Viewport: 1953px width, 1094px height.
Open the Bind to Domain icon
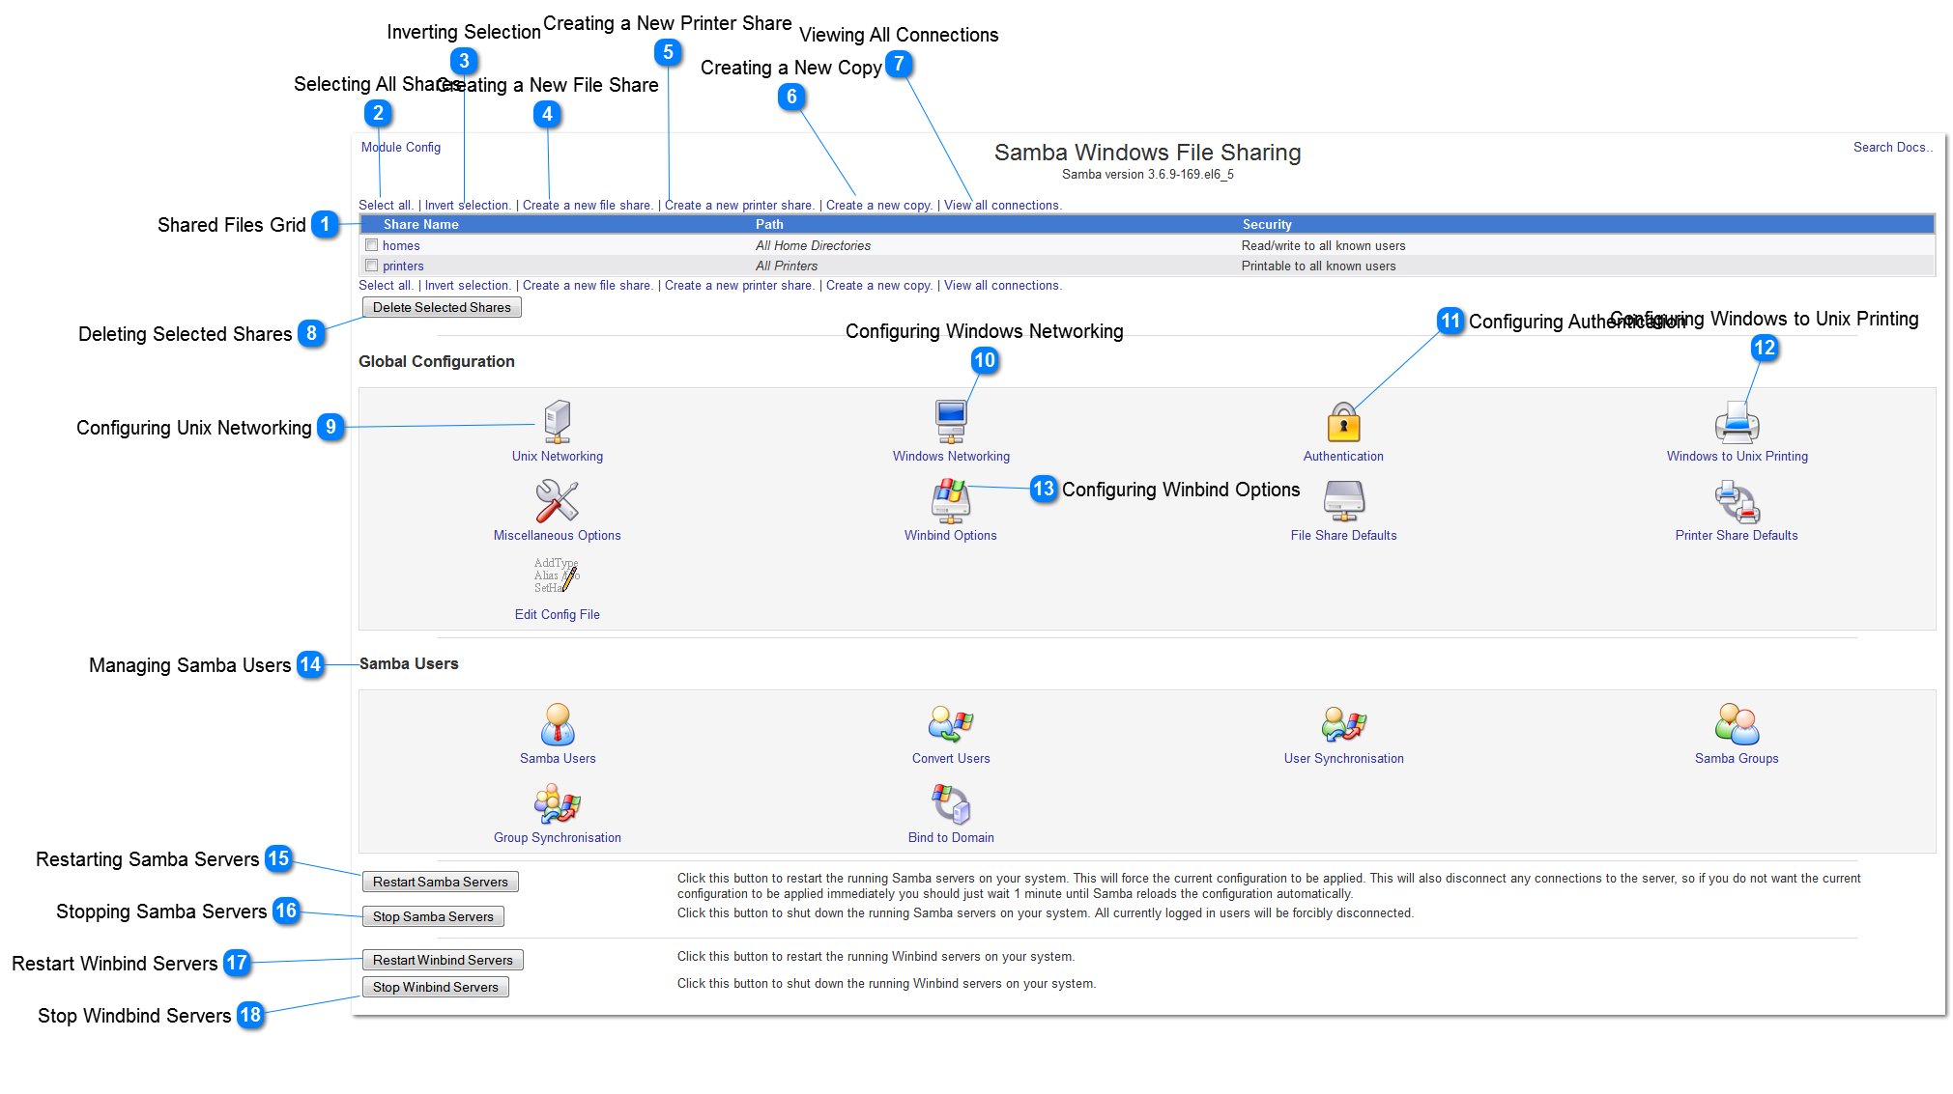click(x=951, y=803)
